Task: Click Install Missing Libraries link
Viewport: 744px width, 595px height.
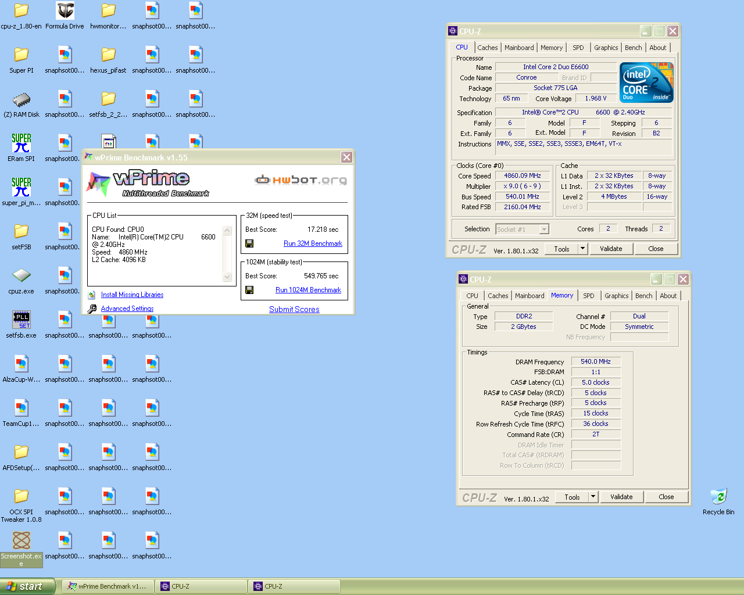Action: [132, 295]
